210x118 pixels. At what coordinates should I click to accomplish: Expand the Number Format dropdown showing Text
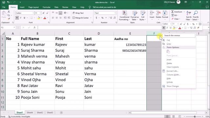pyautogui.click(x=115, y=13)
